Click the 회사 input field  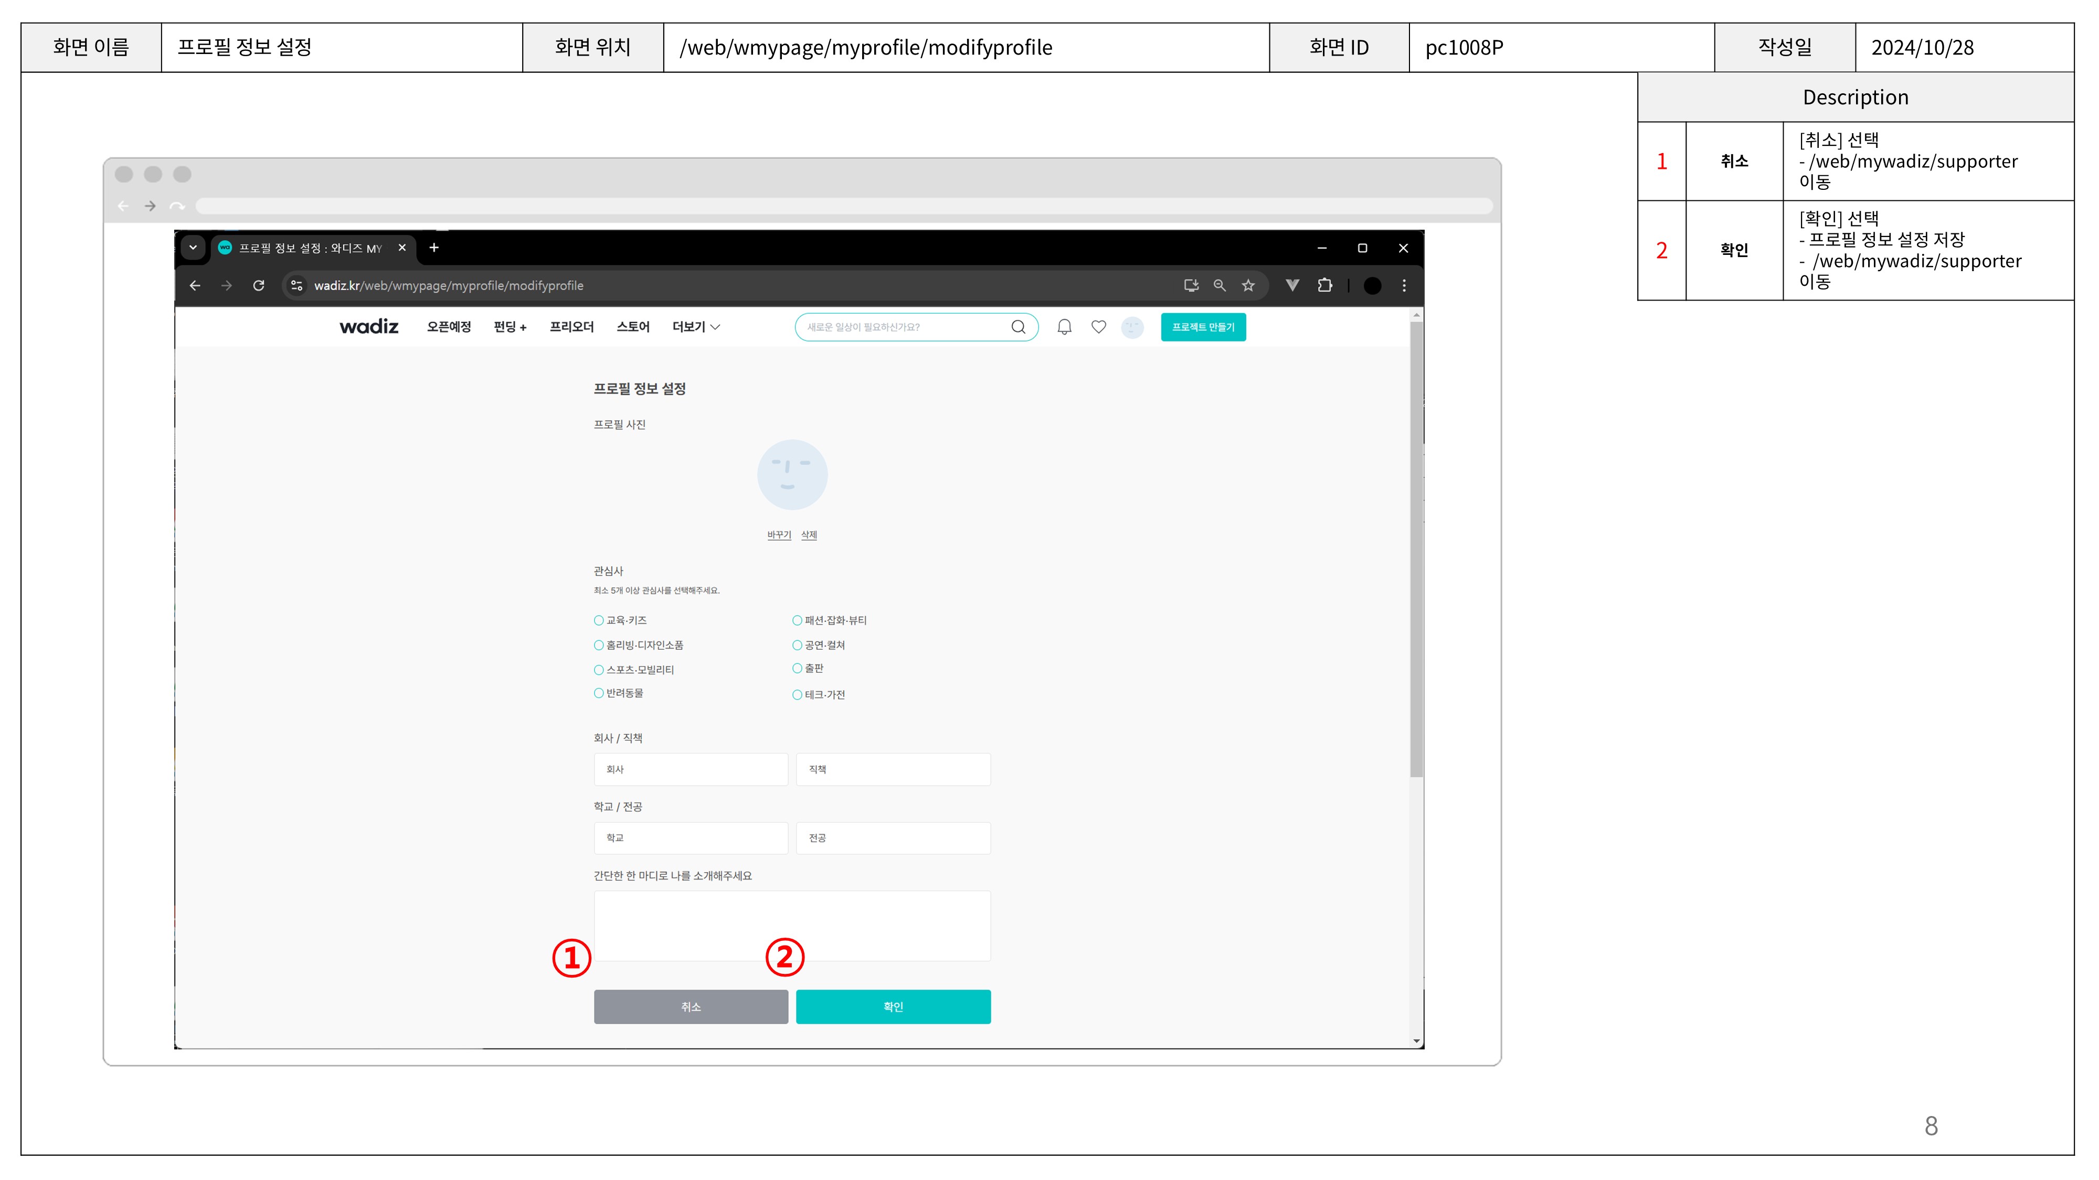pos(690,769)
